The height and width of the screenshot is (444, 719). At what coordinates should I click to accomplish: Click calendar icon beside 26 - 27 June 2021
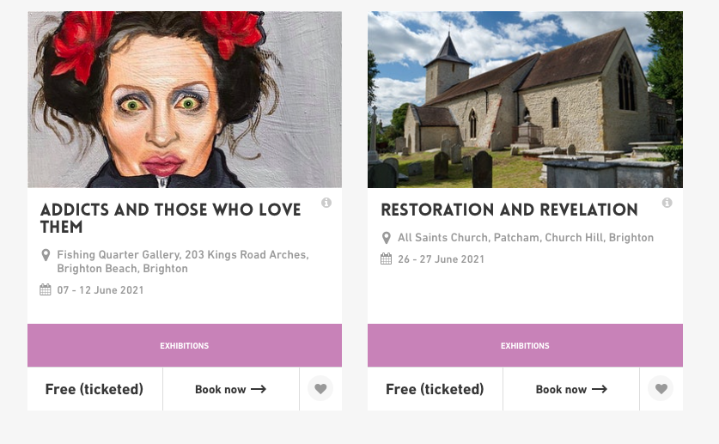(387, 259)
